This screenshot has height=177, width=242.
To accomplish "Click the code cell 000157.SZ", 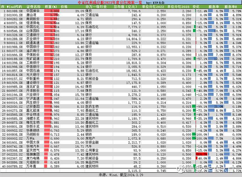I will (x=15, y=79).
